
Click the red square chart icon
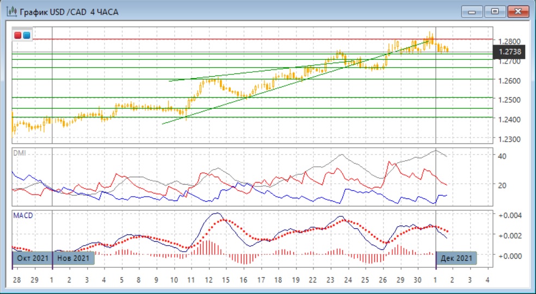click(x=18, y=35)
